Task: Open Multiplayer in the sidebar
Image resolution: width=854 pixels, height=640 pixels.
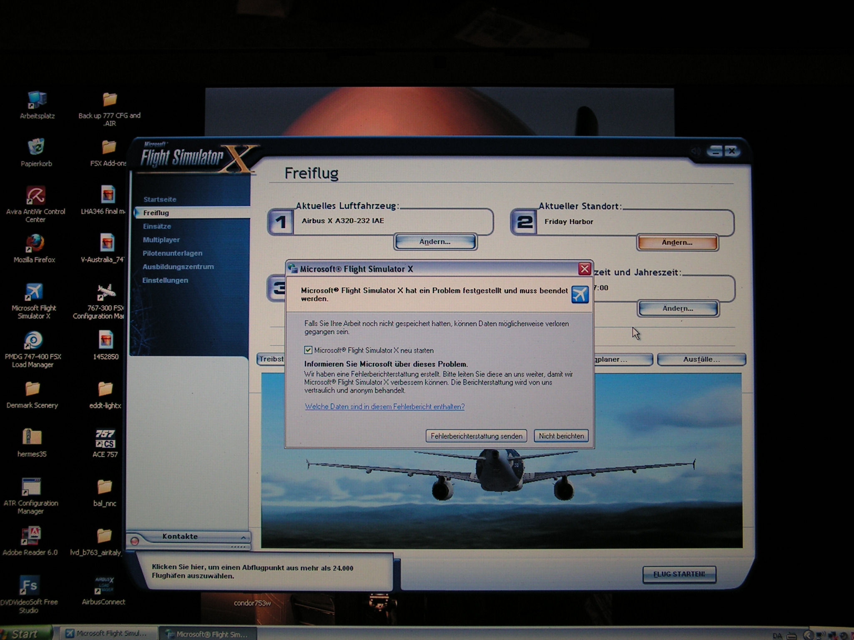Action: point(161,240)
